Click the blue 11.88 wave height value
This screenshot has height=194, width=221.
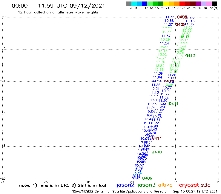point(172,75)
